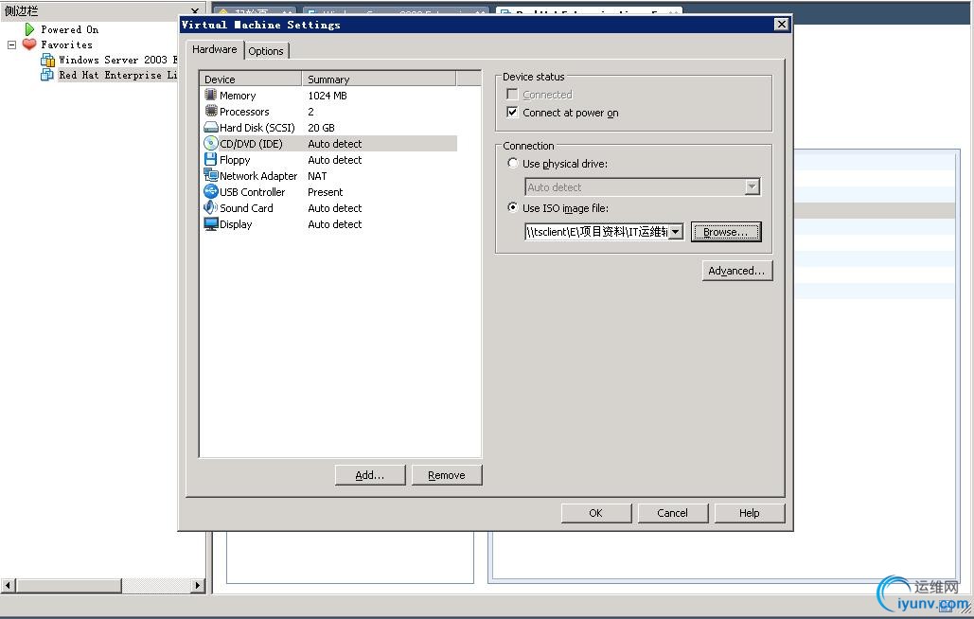Click the Sound Card Auto detect summary
The height and width of the screenshot is (619, 974).
pyautogui.click(x=335, y=208)
